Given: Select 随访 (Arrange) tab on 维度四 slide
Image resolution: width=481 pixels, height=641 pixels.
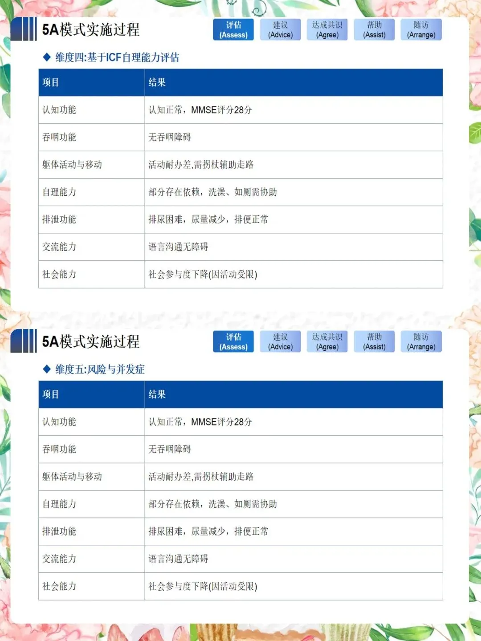Looking at the screenshot, I should (x=421, y=29).
